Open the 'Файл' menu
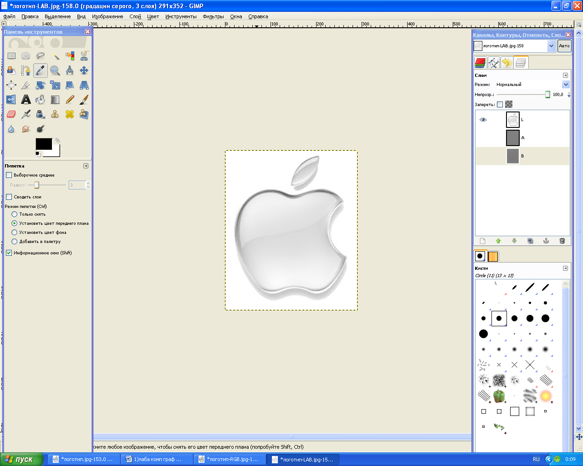The image size is (583, 466). coord(9,16)
